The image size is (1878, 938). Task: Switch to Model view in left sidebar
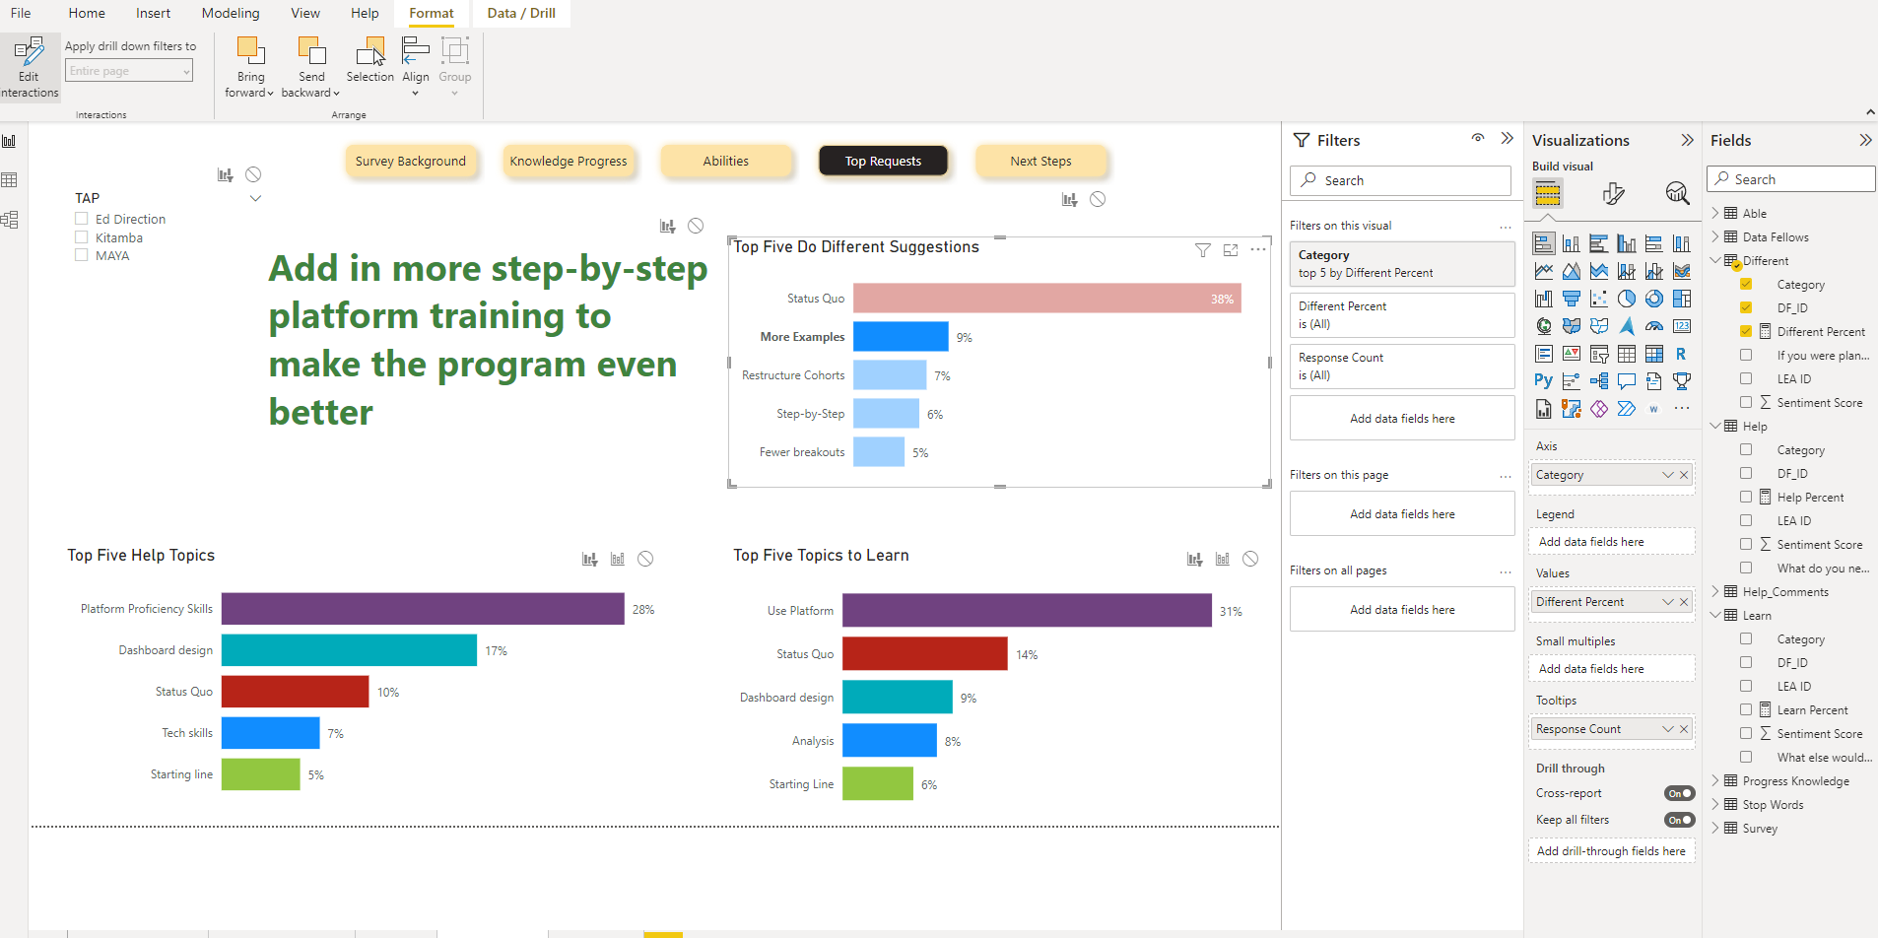click(10, 220)
